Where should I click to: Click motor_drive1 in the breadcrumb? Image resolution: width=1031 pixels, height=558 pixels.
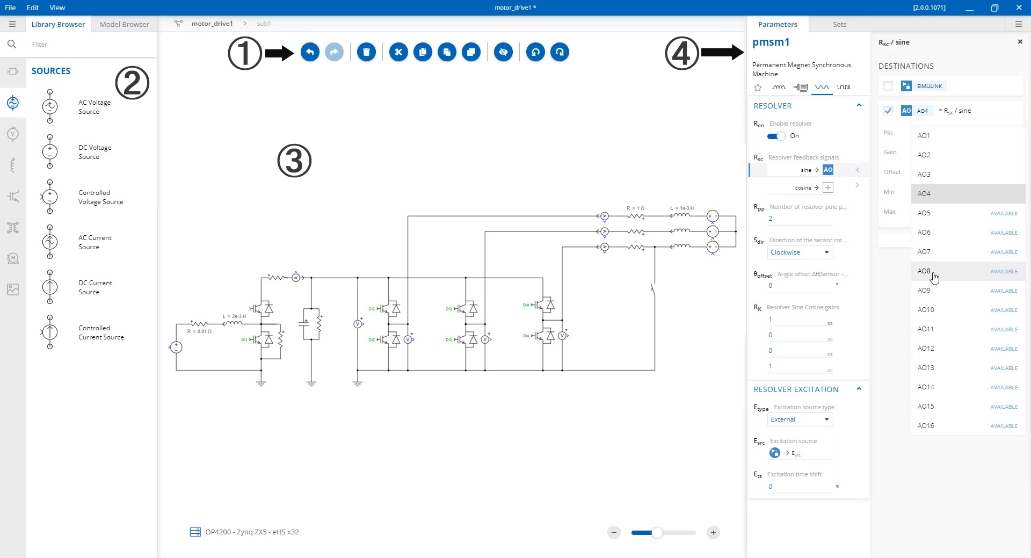[x=212, y=24]
